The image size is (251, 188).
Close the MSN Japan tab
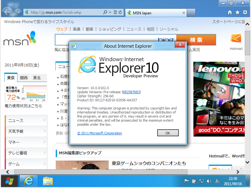pos(184,13)
